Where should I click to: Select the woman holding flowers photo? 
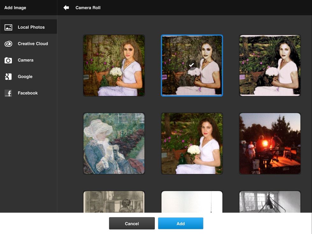(x=192, y=143)
